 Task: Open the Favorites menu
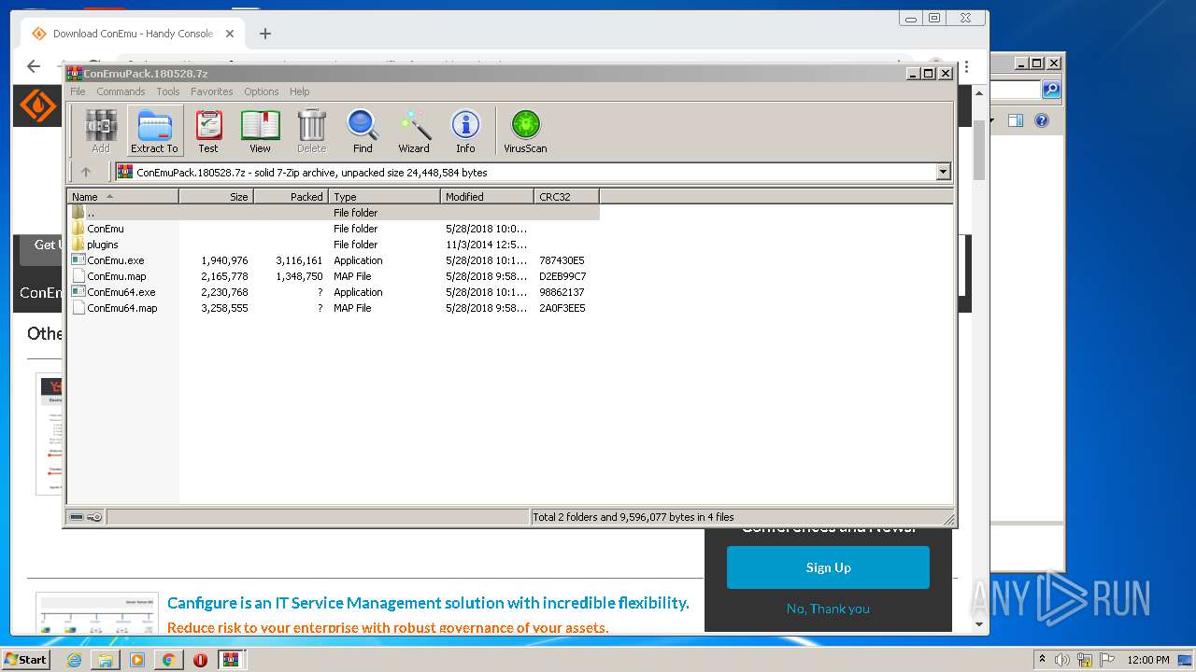212,91
